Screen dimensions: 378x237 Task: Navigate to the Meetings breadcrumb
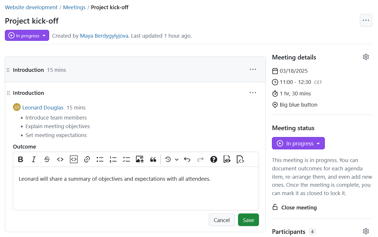pos(74,7)
